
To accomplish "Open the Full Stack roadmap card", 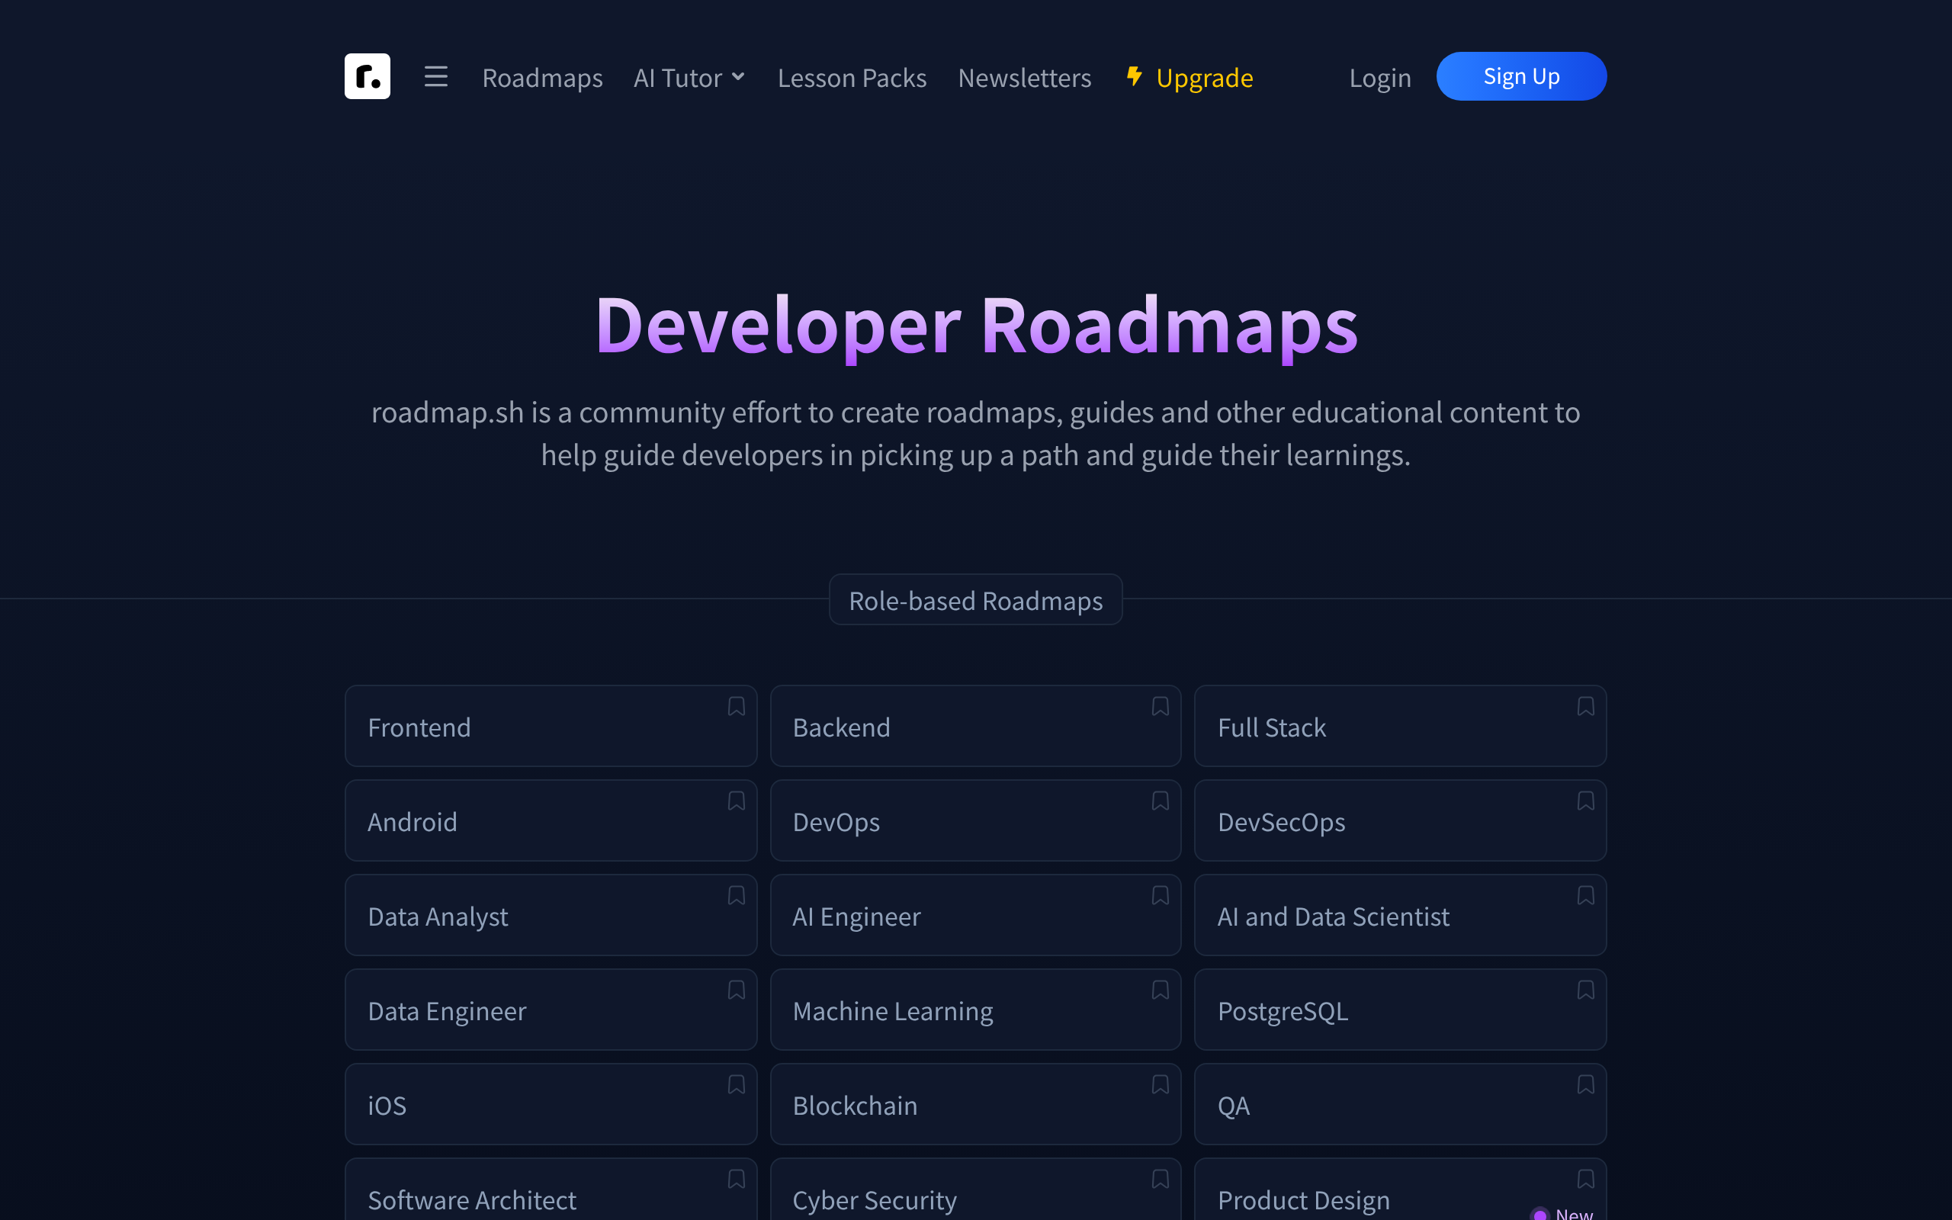I will click(1400, 726).
